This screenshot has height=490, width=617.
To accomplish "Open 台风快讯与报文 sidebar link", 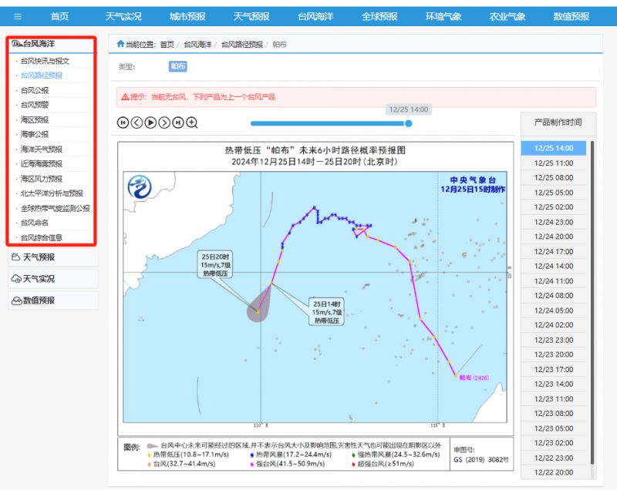I will 45,61.
